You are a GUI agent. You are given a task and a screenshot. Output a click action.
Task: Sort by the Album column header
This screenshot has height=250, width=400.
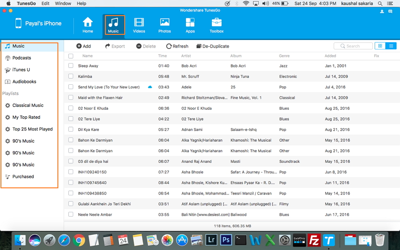pos(236,56)
